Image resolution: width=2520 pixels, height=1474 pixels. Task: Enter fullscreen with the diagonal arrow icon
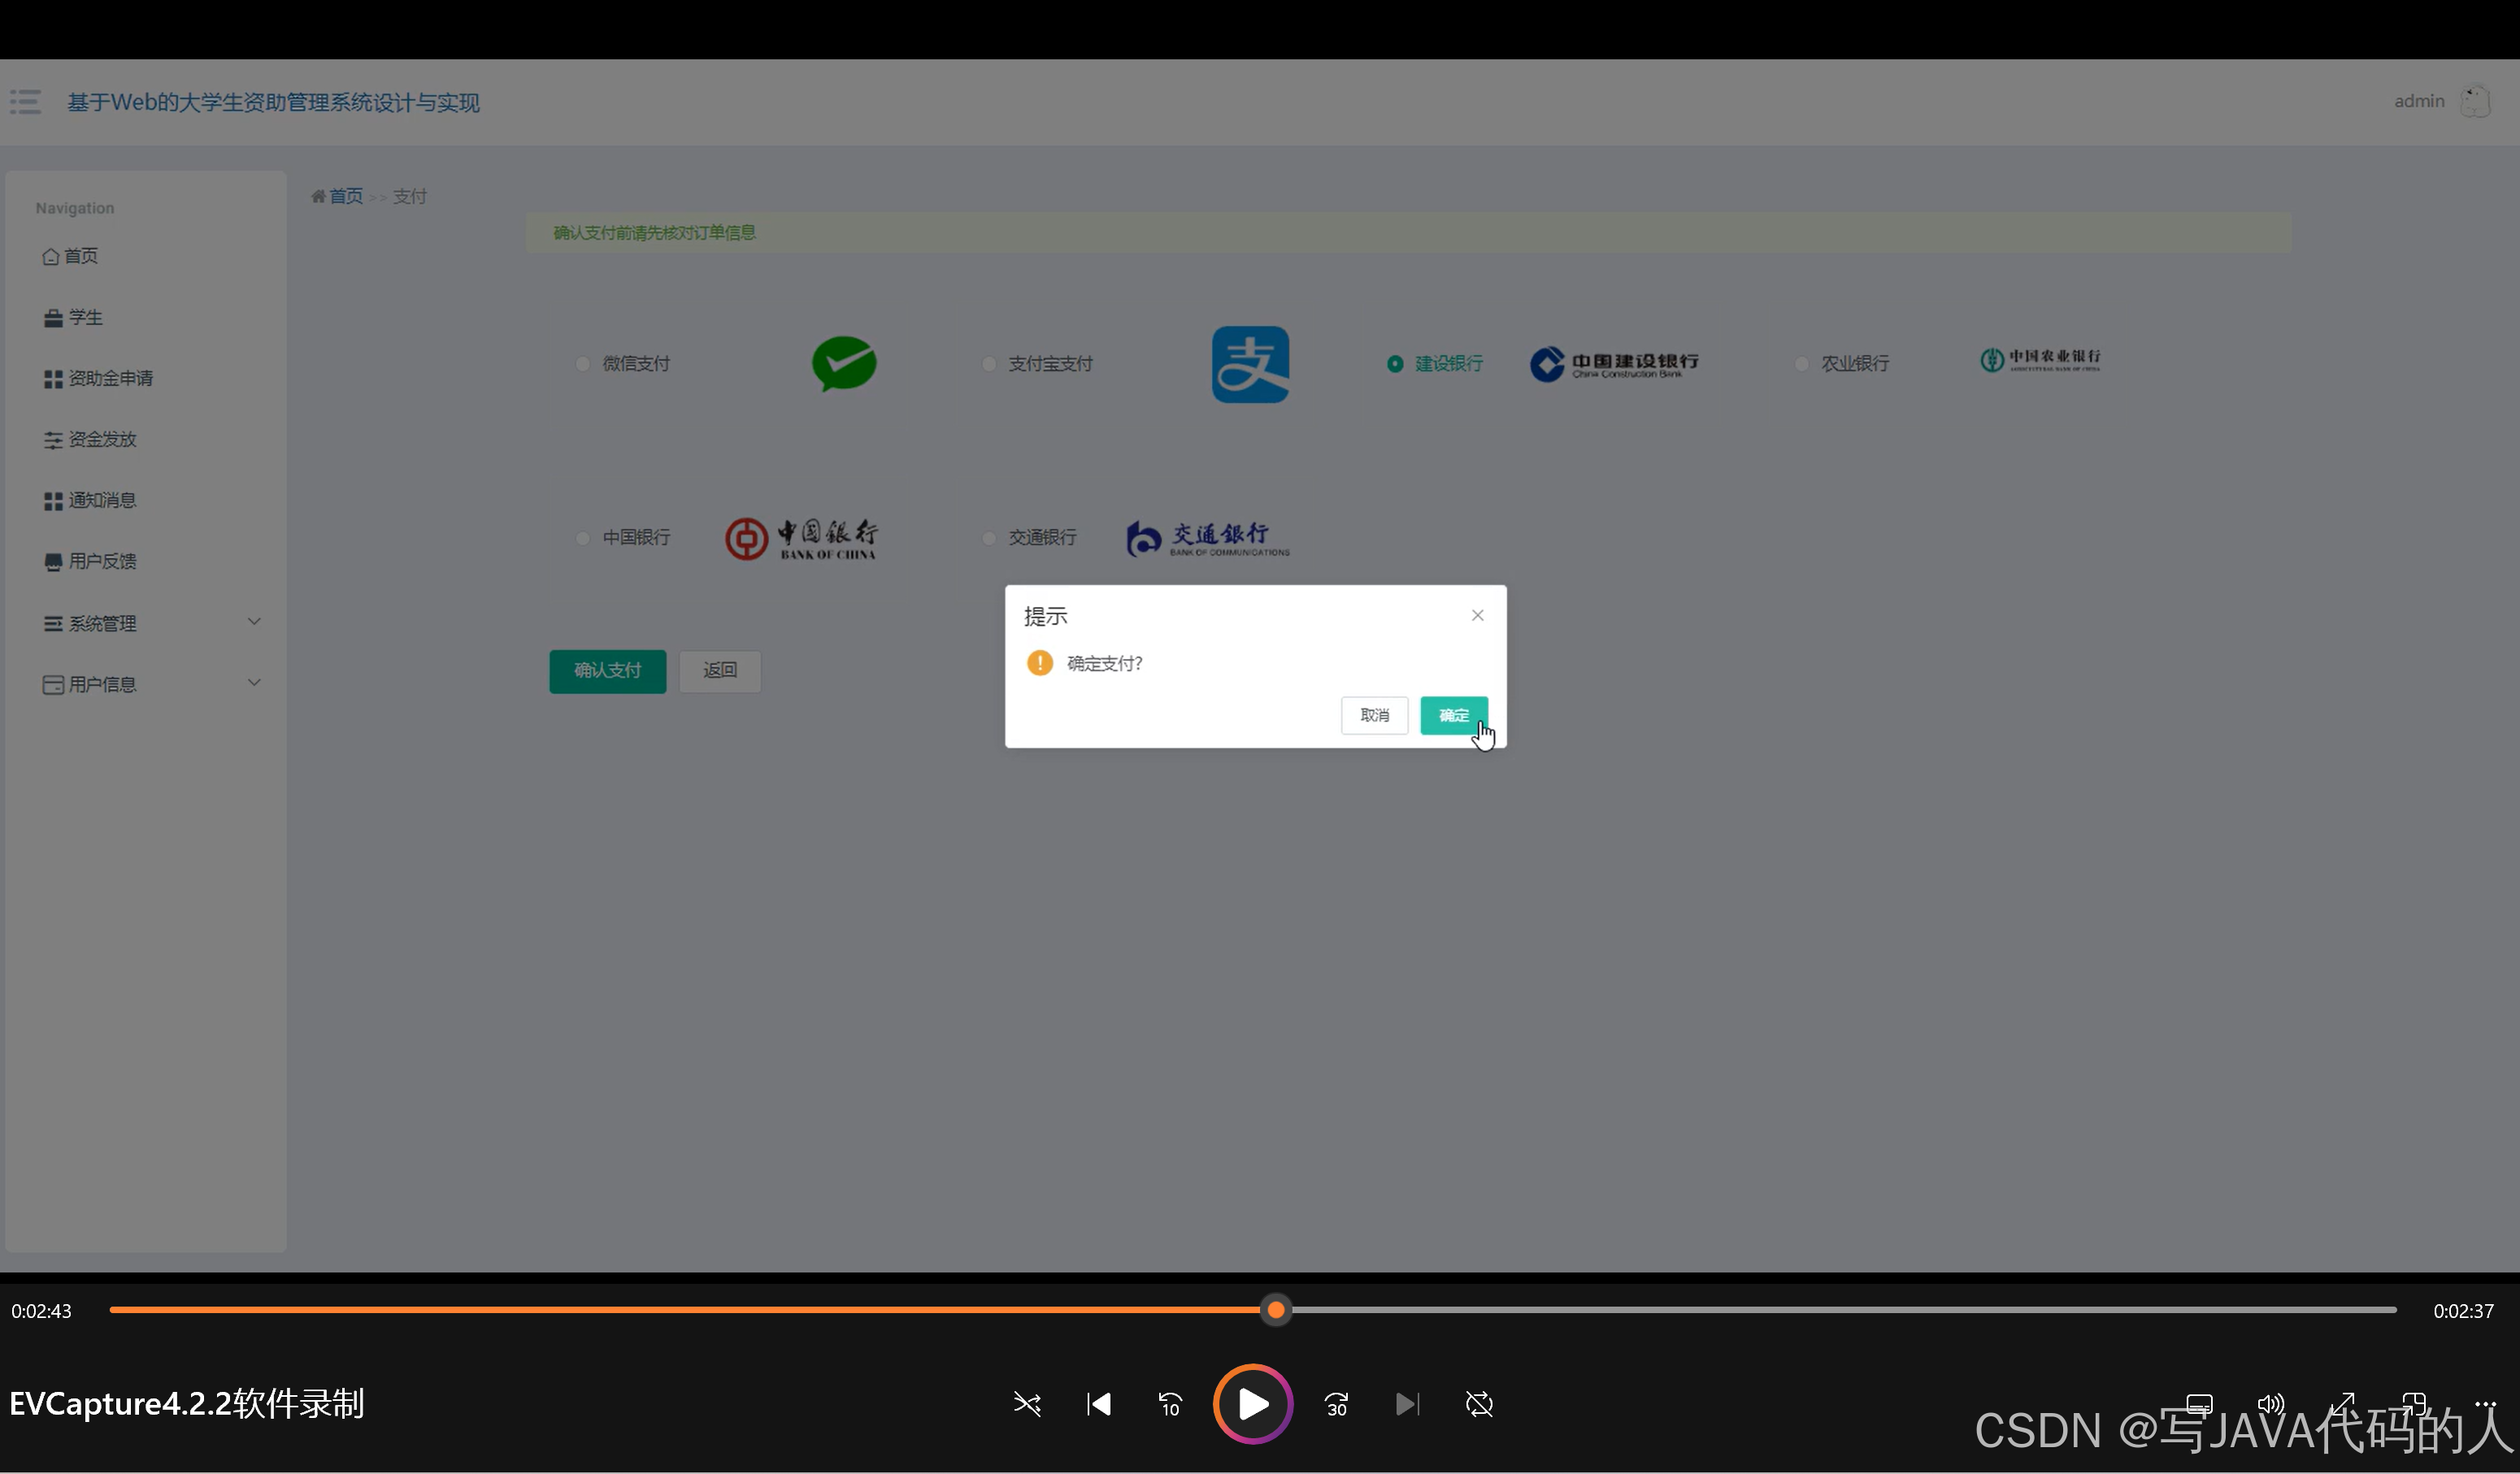pos(2342,1404)
